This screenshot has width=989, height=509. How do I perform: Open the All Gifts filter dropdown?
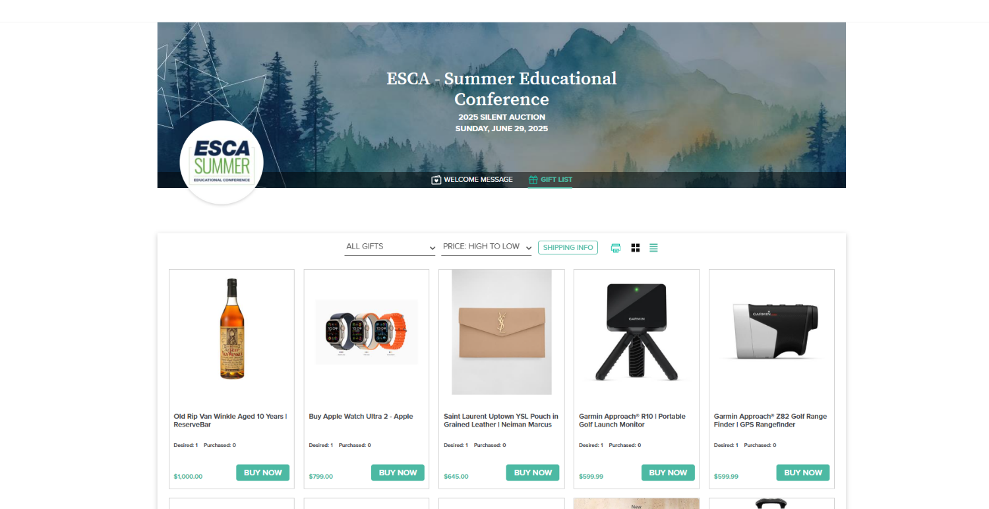pyautogui.click(x=390, y=247)
